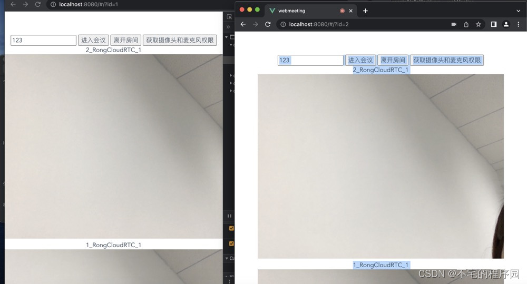Toggle the upper orange DevTools checkbox
The height and width of the screenshot is (284, 527).
point(231,228)
